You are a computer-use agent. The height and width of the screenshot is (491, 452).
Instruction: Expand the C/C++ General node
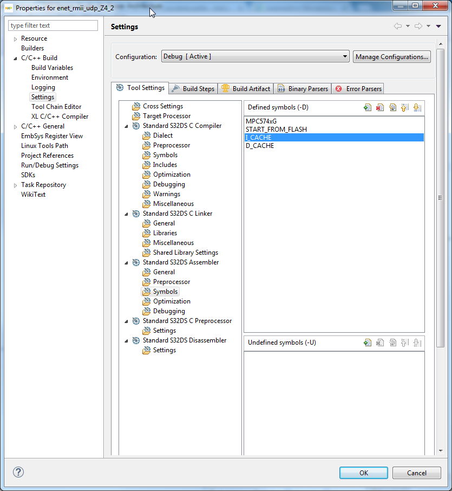(x=15, y=126)
